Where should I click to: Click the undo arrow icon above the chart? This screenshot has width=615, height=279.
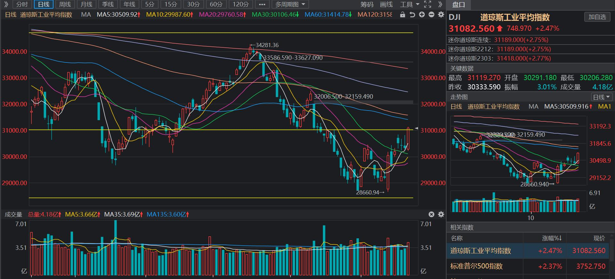(x=412, y=15)
